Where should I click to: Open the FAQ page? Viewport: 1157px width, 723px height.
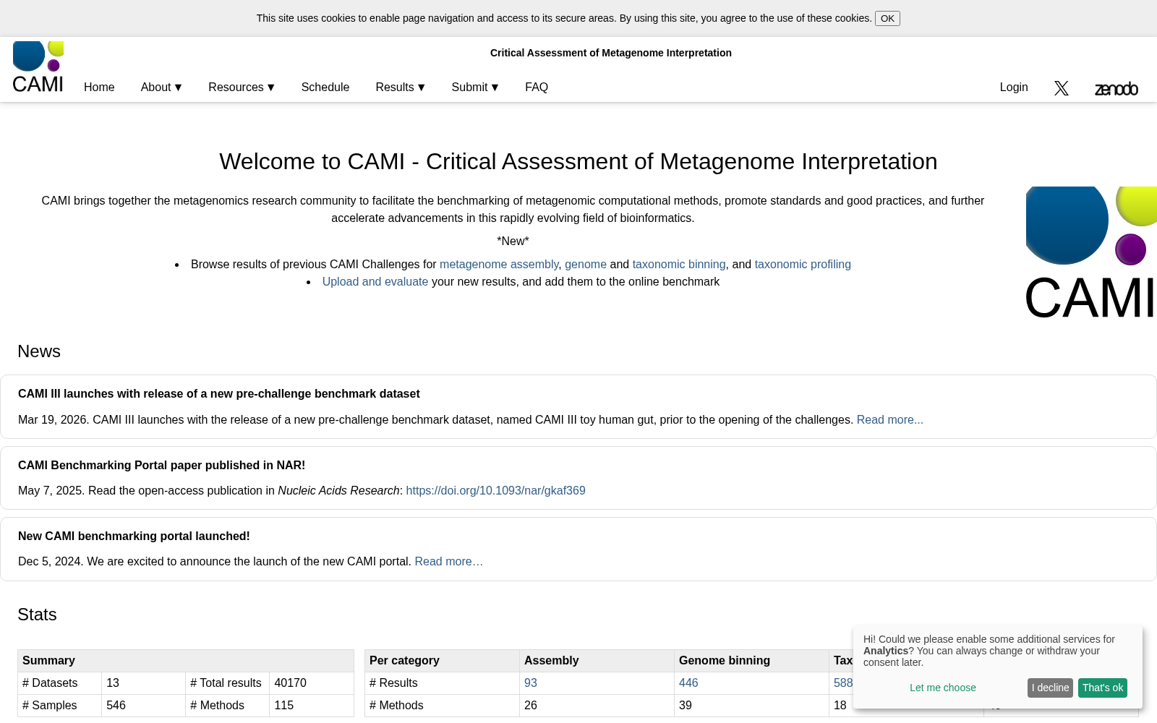coord(537,87)
